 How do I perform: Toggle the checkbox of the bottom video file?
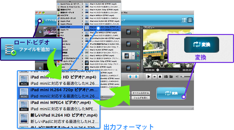tap(40, 68)
